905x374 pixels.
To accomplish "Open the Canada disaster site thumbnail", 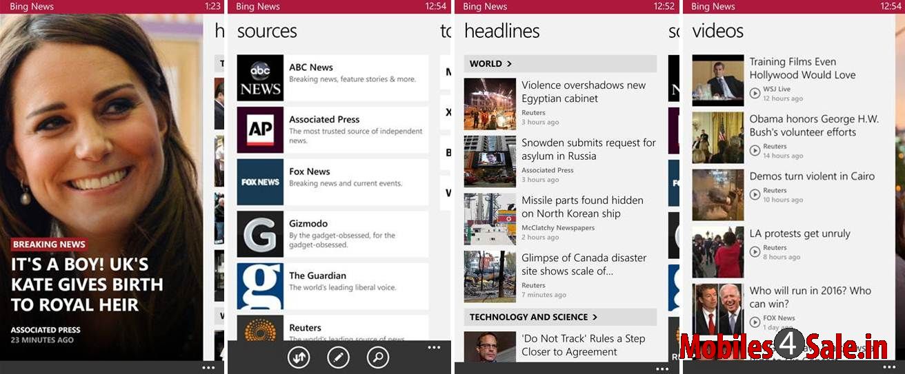I will 490,276.
